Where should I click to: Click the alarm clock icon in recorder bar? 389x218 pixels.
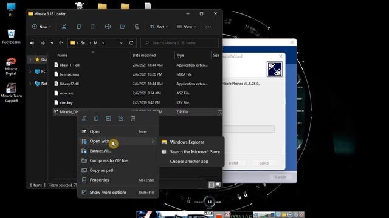[x=227, y=215]
